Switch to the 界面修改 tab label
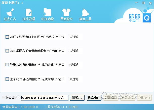Screen dimensions: 154x110 [x=66, y=19]
